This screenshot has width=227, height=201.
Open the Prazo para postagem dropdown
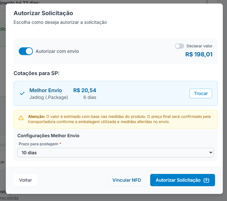click(x=116, y=152)
